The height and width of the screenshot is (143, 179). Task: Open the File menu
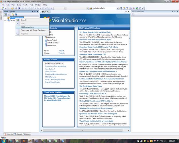pyautogui.click(x=3, y=5)
